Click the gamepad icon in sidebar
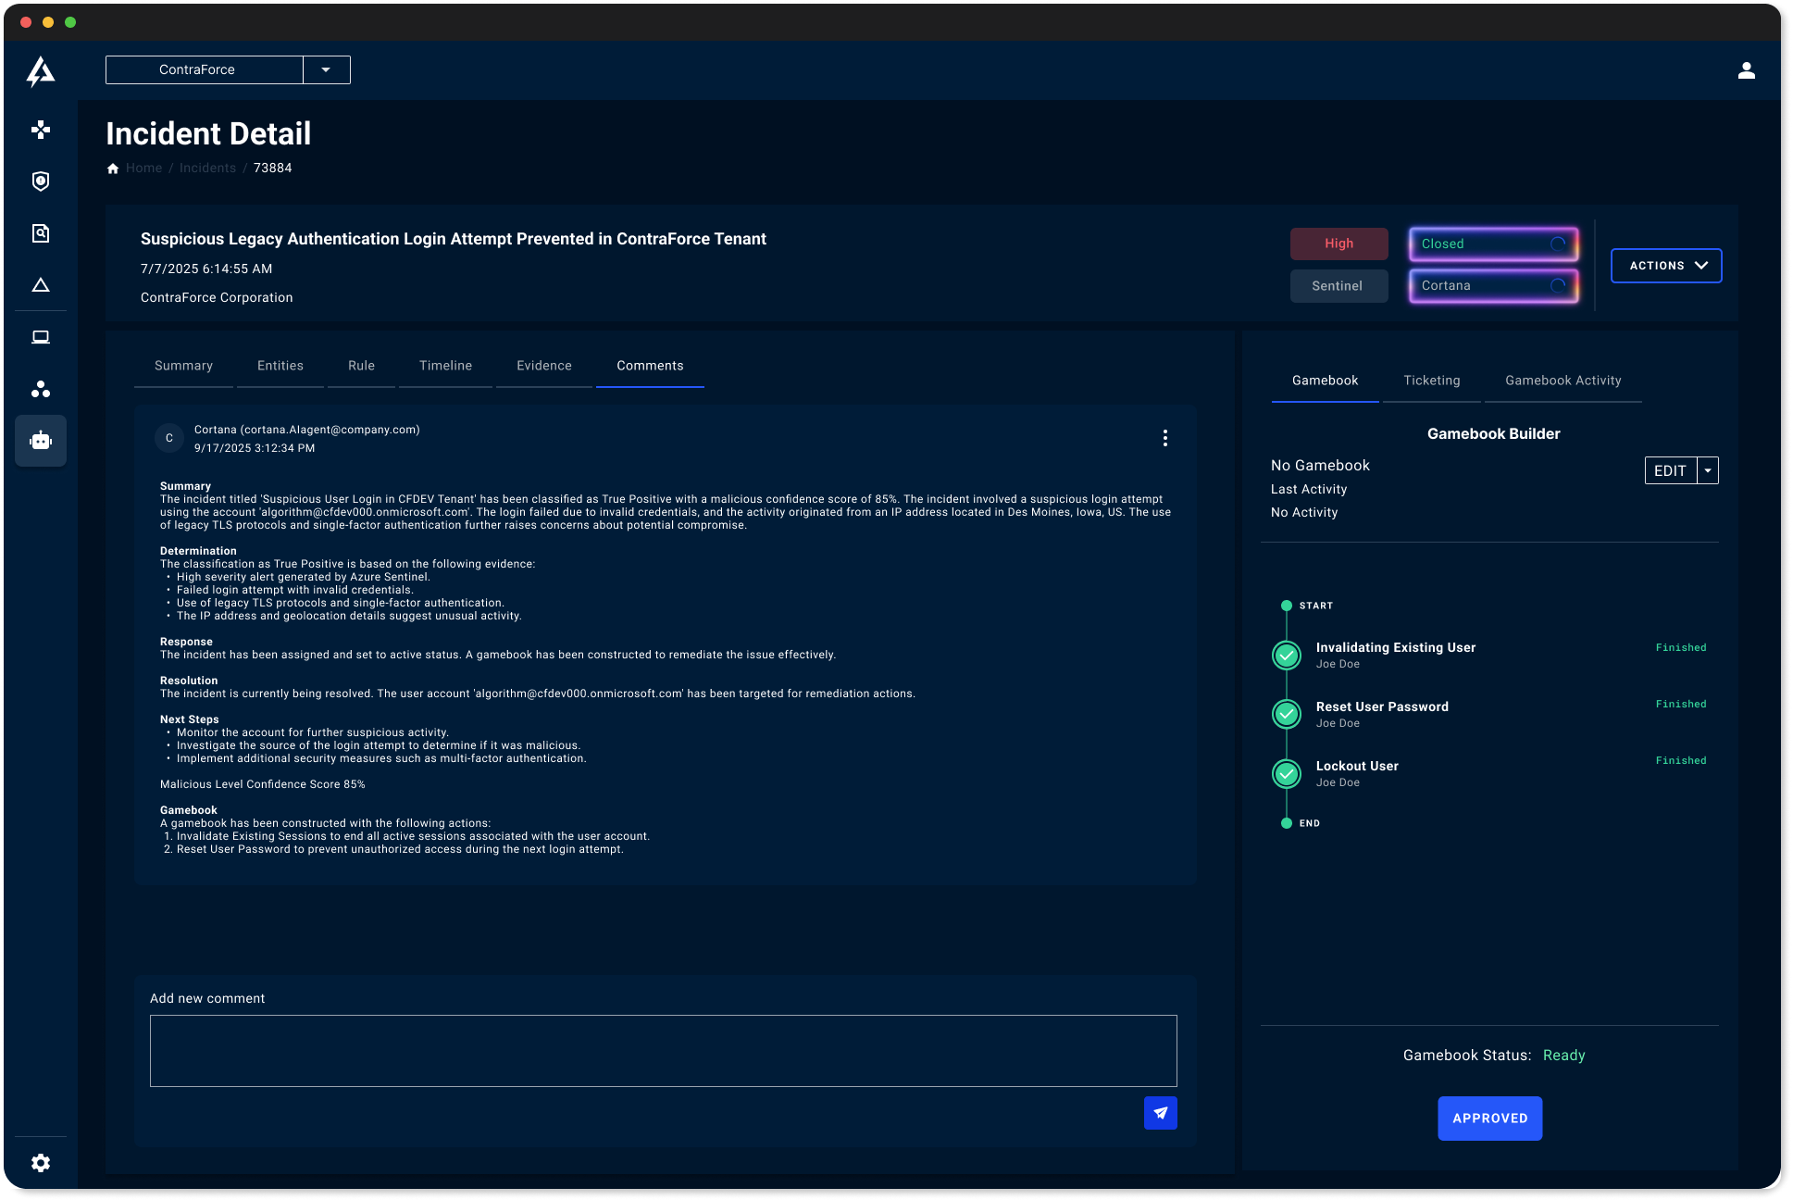1793x1200 pixels. coord(41,130)
